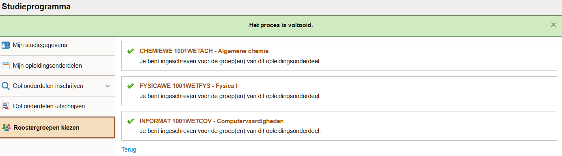The width and height of the screenshot is (562, 156).
Task: Open INFORMAT 1001WETCOV Computervaardigheden link
Action: (212, 121)
